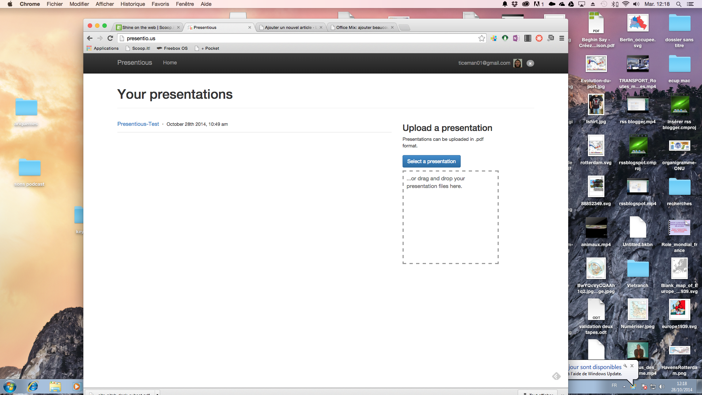Launch Internet Explorer from the taskbar

tap(33, 387)
